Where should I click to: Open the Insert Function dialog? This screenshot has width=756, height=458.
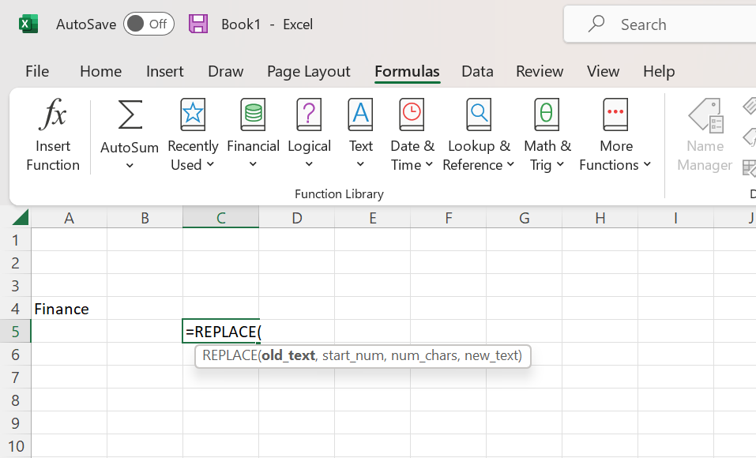[x=53, y=134]
